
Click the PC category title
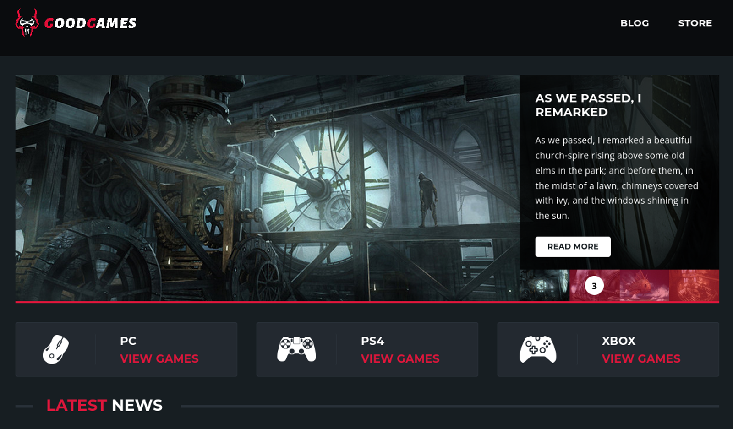click(x=128, y=341)
